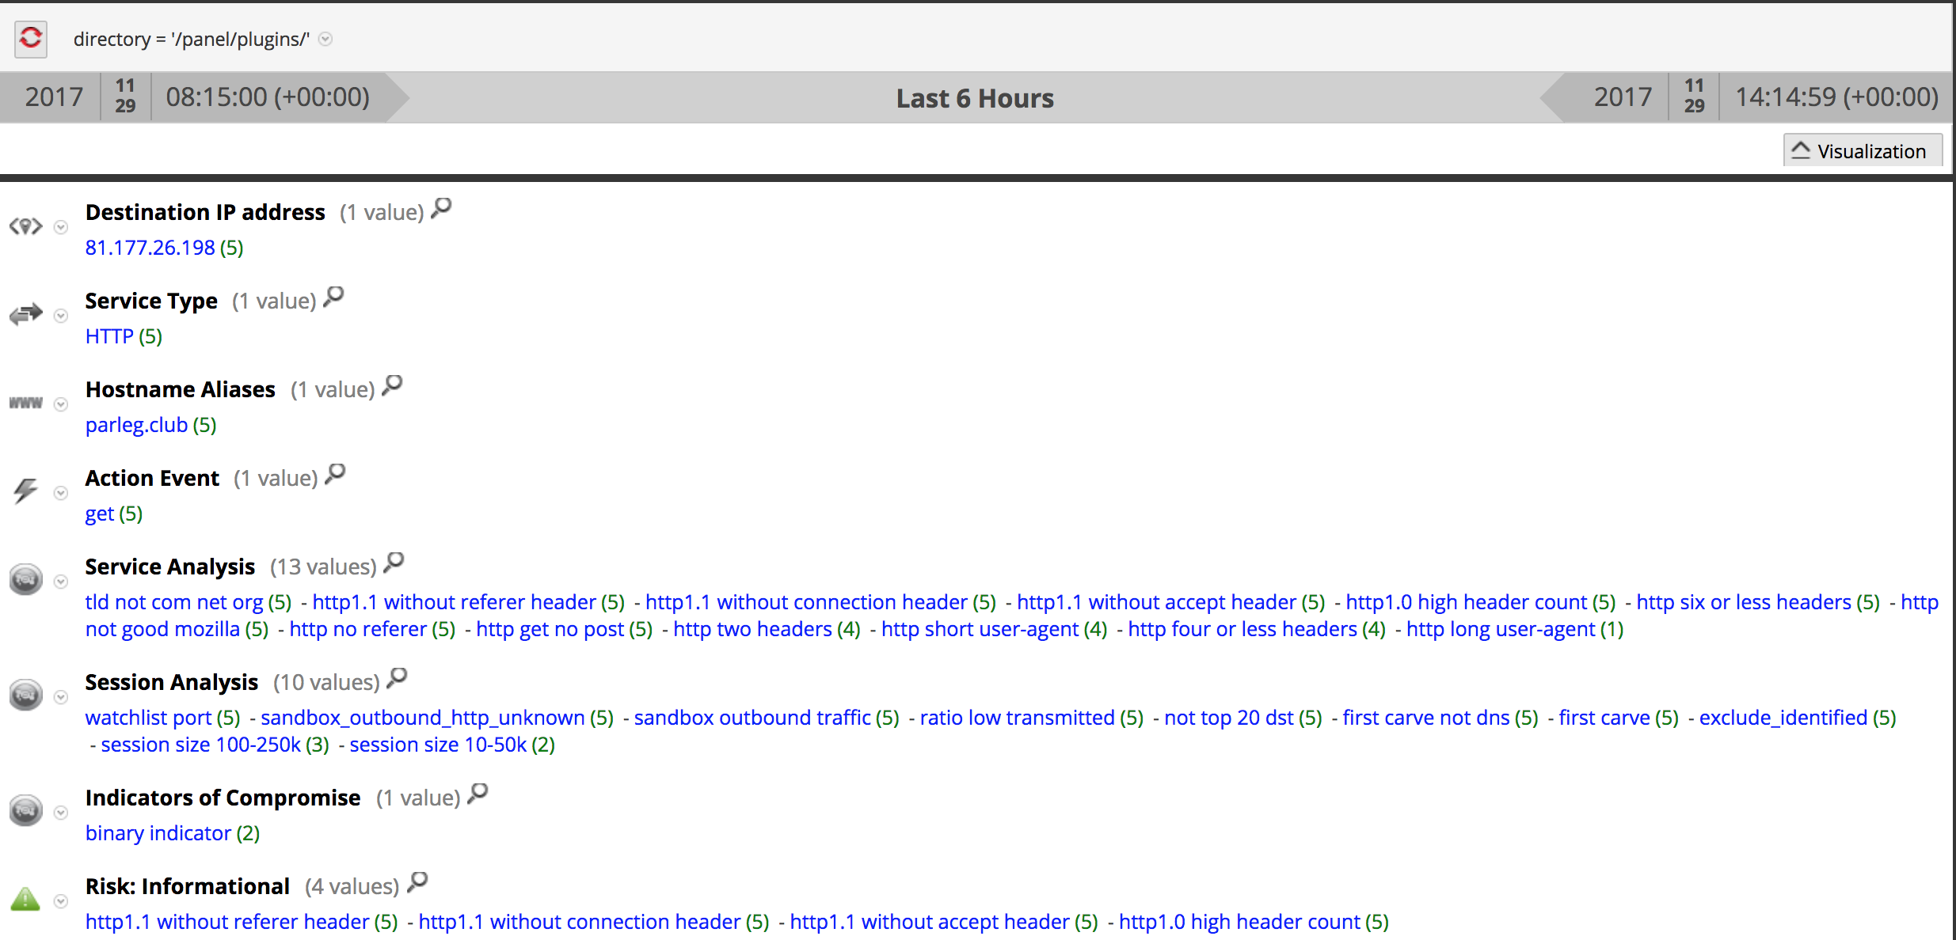Open options arrow beside Service Type
1956x940 pixels.
tap(61, 316)
